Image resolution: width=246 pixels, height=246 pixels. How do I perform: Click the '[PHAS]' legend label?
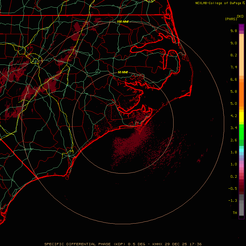[231, 19]
